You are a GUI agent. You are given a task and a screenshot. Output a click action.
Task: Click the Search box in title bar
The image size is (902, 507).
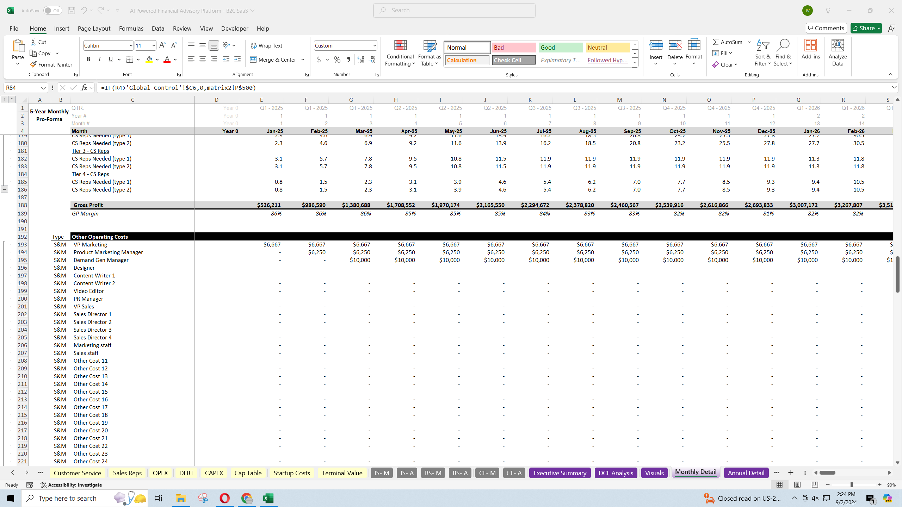point(454,11)
